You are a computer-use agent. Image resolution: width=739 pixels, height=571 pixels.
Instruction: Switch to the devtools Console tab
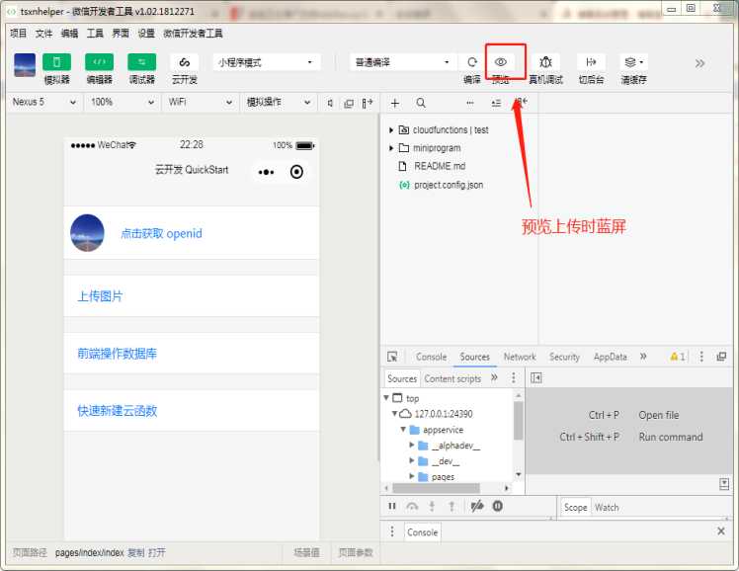(431, 357)
